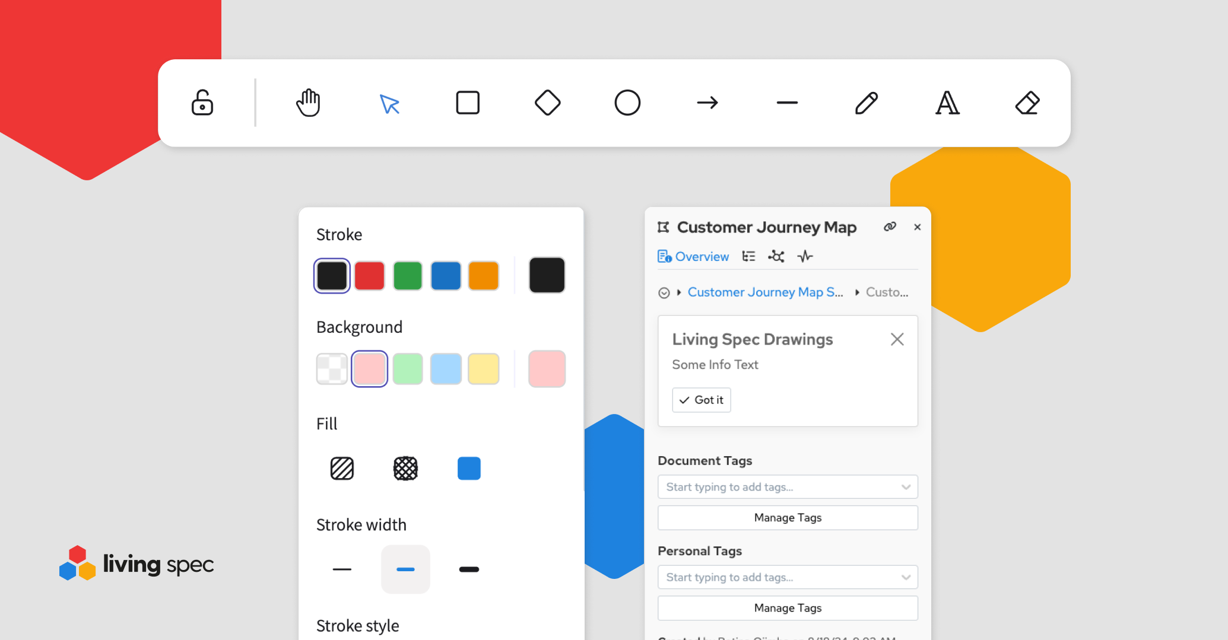Dismiss the Living Spec Drawings info card
The image size is (1228, 640).
point(897,339)
